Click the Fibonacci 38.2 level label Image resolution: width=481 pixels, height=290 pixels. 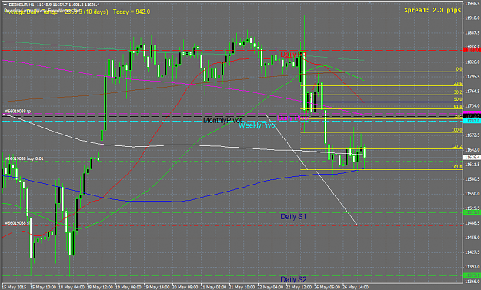tap(458, 92)
